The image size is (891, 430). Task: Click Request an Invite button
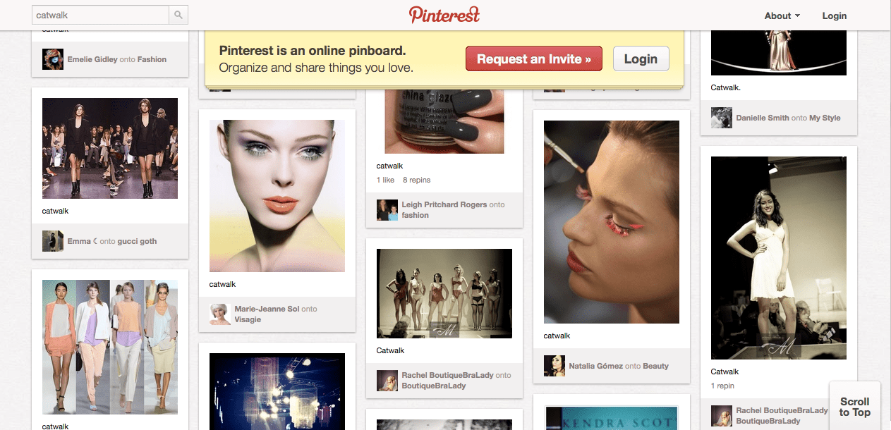[534, 59]
